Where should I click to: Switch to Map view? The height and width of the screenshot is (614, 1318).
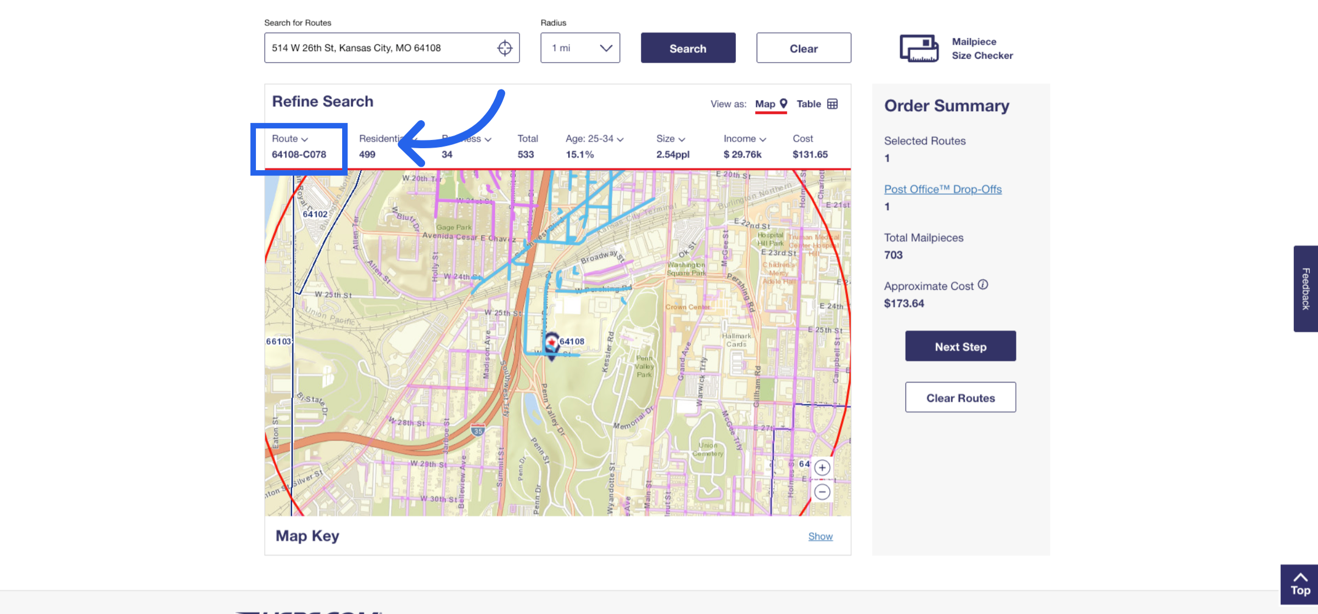coord(766,103)
